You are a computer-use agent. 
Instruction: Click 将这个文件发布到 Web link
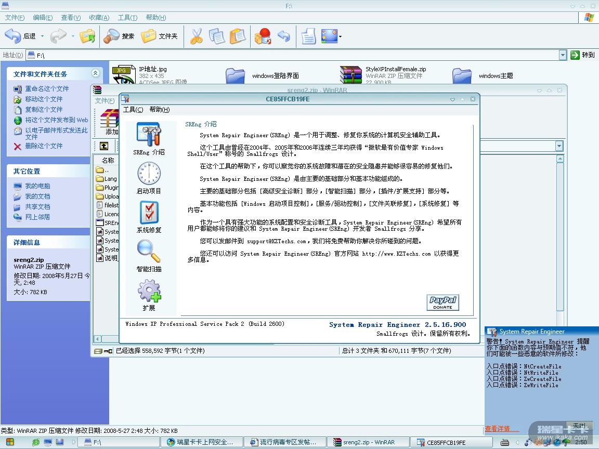point(57,120)
